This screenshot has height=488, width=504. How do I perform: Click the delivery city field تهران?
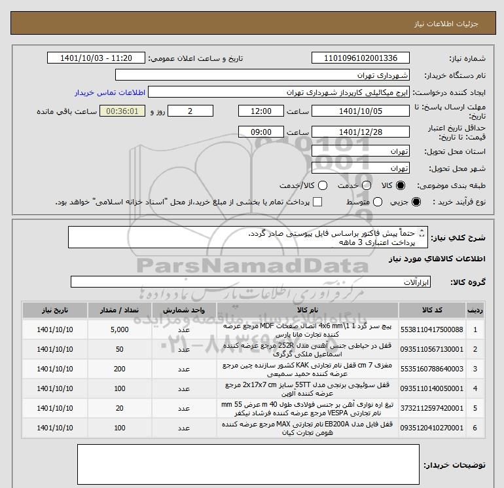(360, 168)
